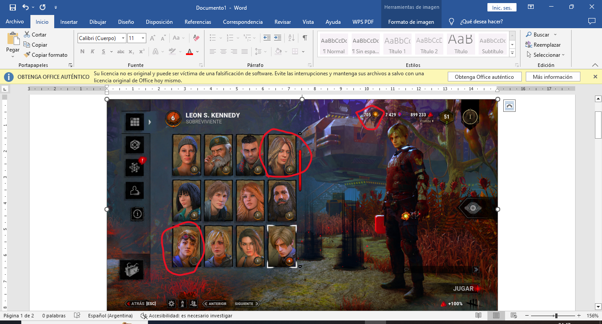
Task: Click Obtenga Office auténtico button
Action: (484, 77)
